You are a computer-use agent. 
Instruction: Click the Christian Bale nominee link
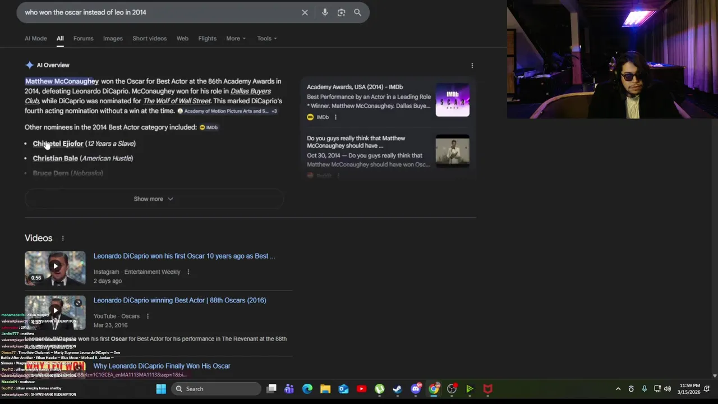coord(55,158)
